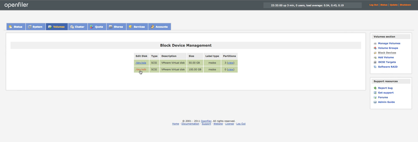Click the System tab monitor icon

[x=30, y=27]
